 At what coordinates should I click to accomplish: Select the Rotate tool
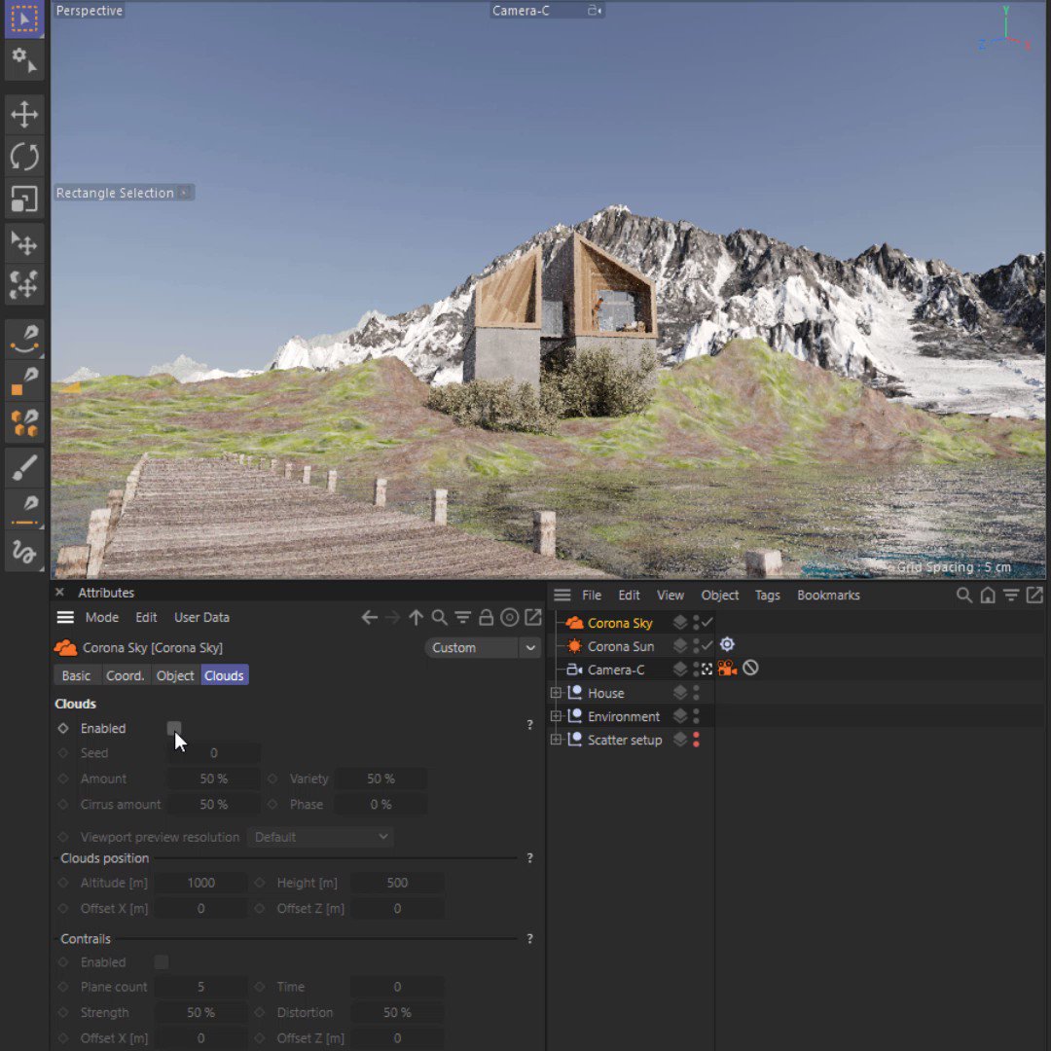pyautogui.click(x=23, y=157)
